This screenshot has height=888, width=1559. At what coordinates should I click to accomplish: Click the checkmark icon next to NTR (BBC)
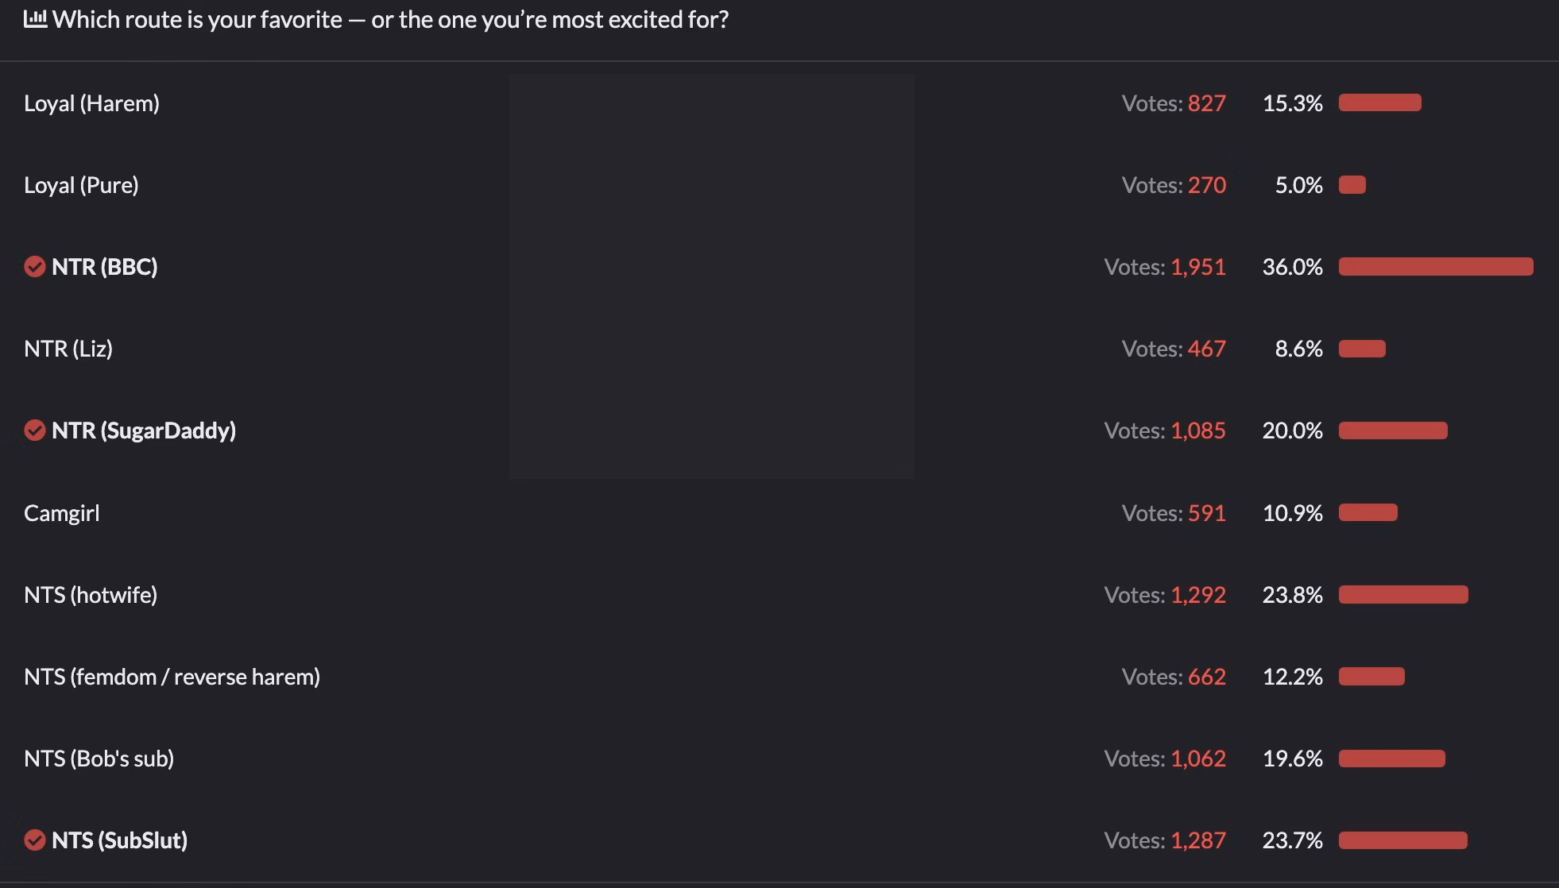click(34, 267)
